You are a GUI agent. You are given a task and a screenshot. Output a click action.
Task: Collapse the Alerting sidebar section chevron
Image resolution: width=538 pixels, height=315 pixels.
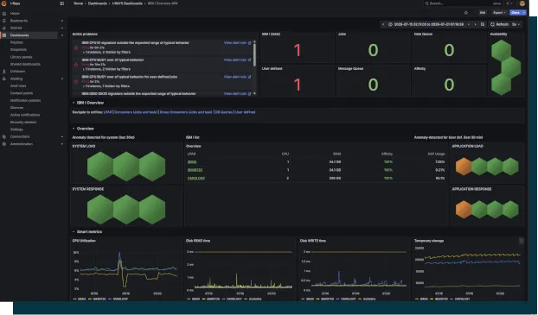[x=62, y=79]
